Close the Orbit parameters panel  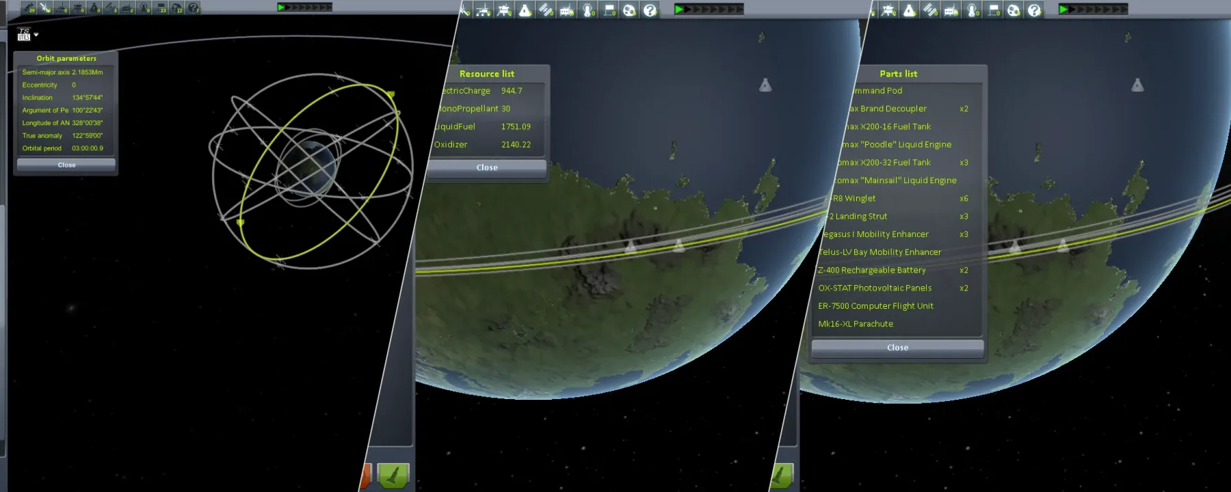click(66, 165)
